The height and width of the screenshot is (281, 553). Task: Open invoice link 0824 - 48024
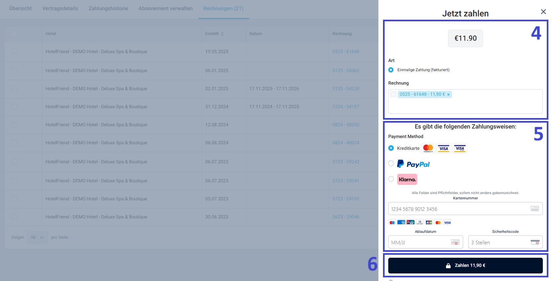coord(346,143)
